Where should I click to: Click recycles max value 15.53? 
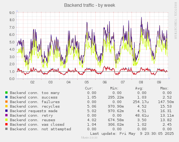(x=166, y=106)
